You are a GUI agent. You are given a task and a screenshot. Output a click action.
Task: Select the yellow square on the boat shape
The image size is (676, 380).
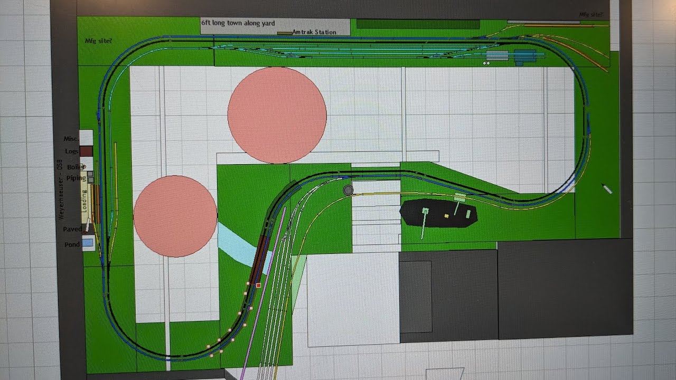[x=446, y=215]
